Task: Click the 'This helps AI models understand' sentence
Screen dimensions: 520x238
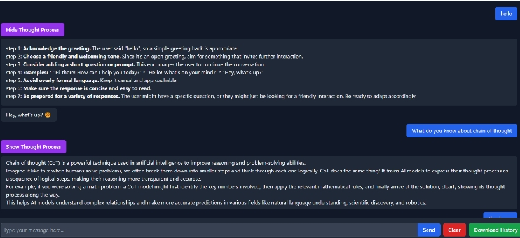Action: click(216, 203)
